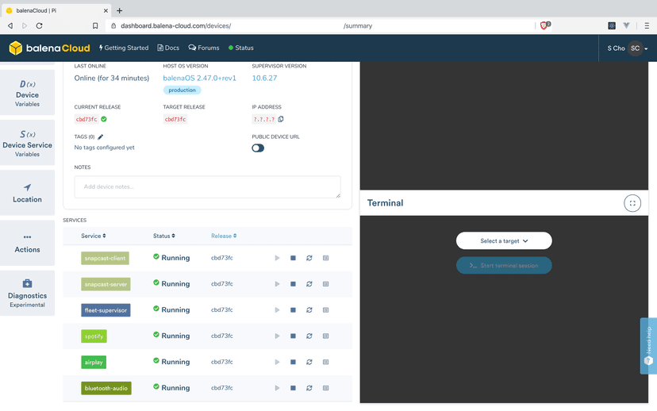The width and height of the screenshot is (657, 411).
Task: Sort services by Status column
Action: (x=164, y=236)
